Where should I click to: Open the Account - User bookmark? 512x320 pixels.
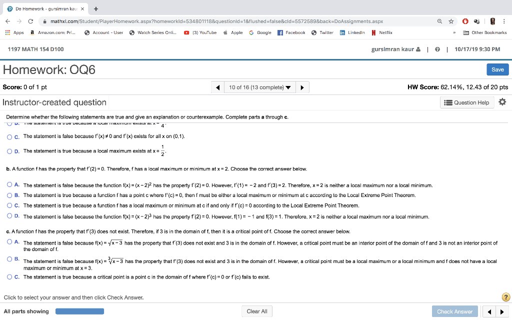point(103,32)
